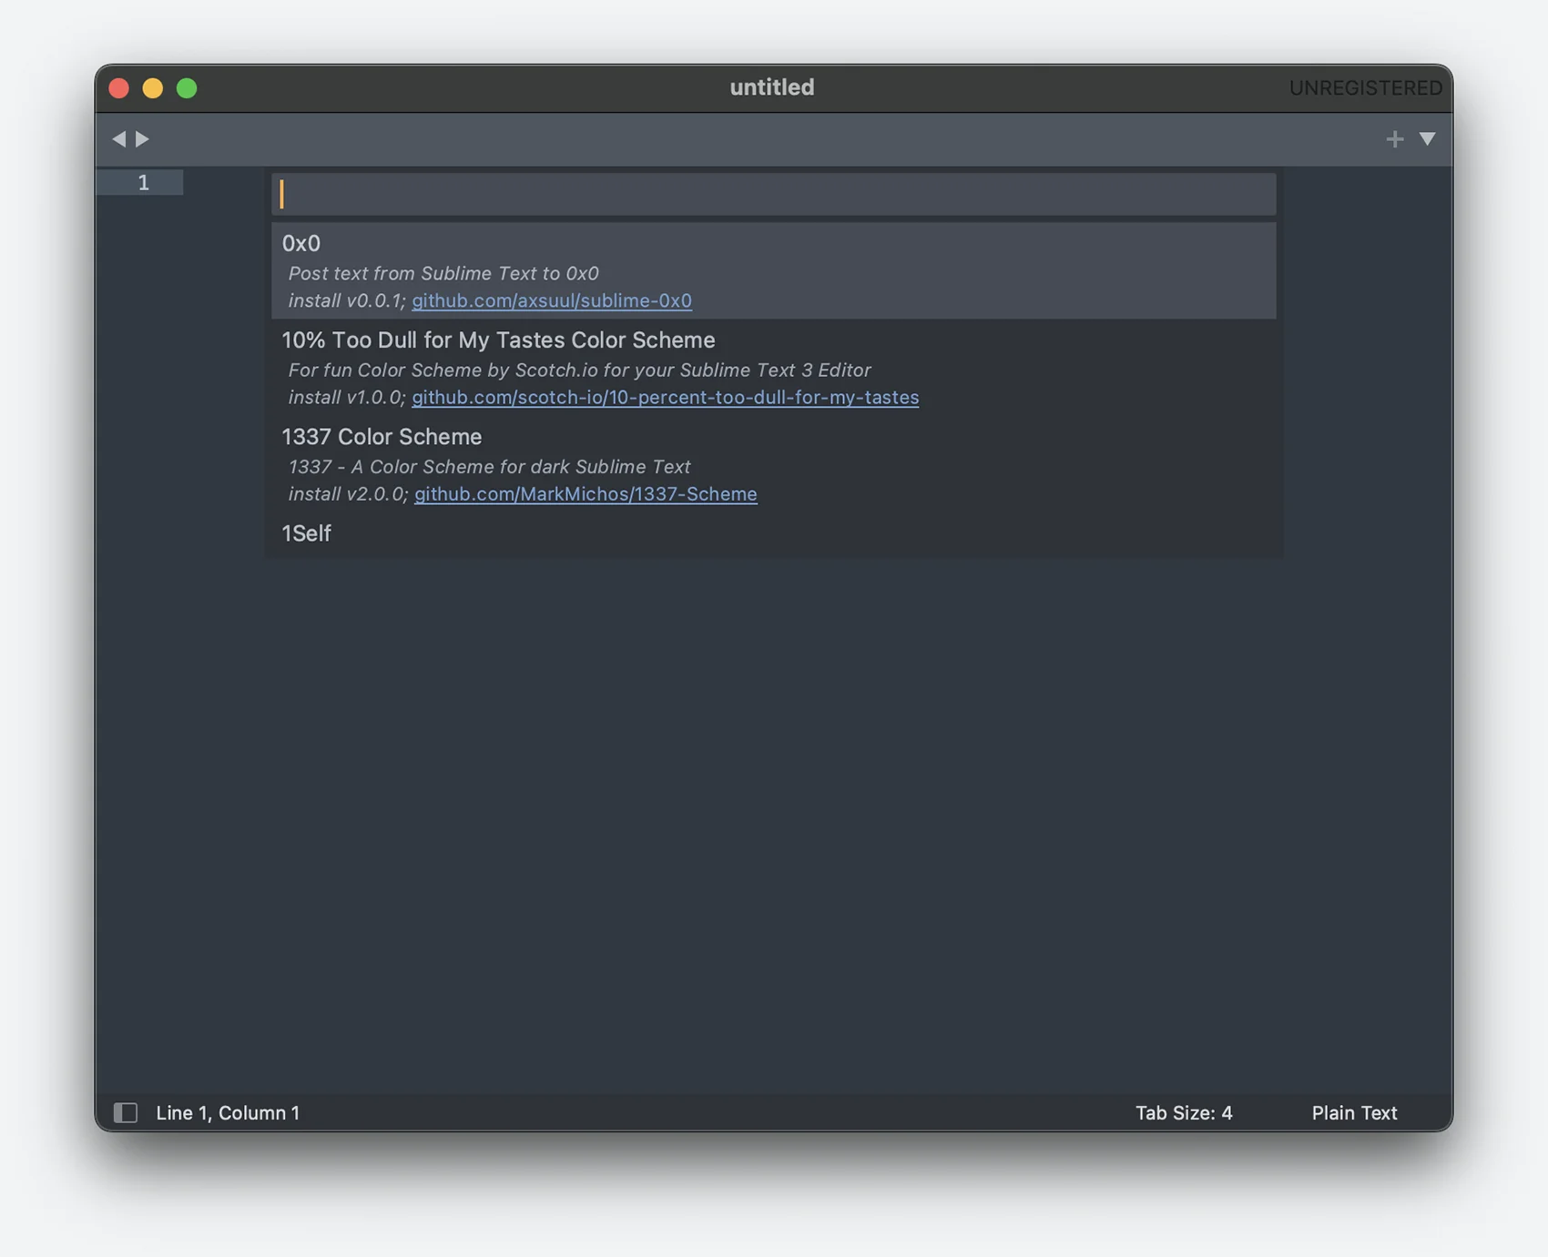Viewport: 1548px width, 1257px height.
Task: Click line number 1 in gutter
Action: point(143,182)
